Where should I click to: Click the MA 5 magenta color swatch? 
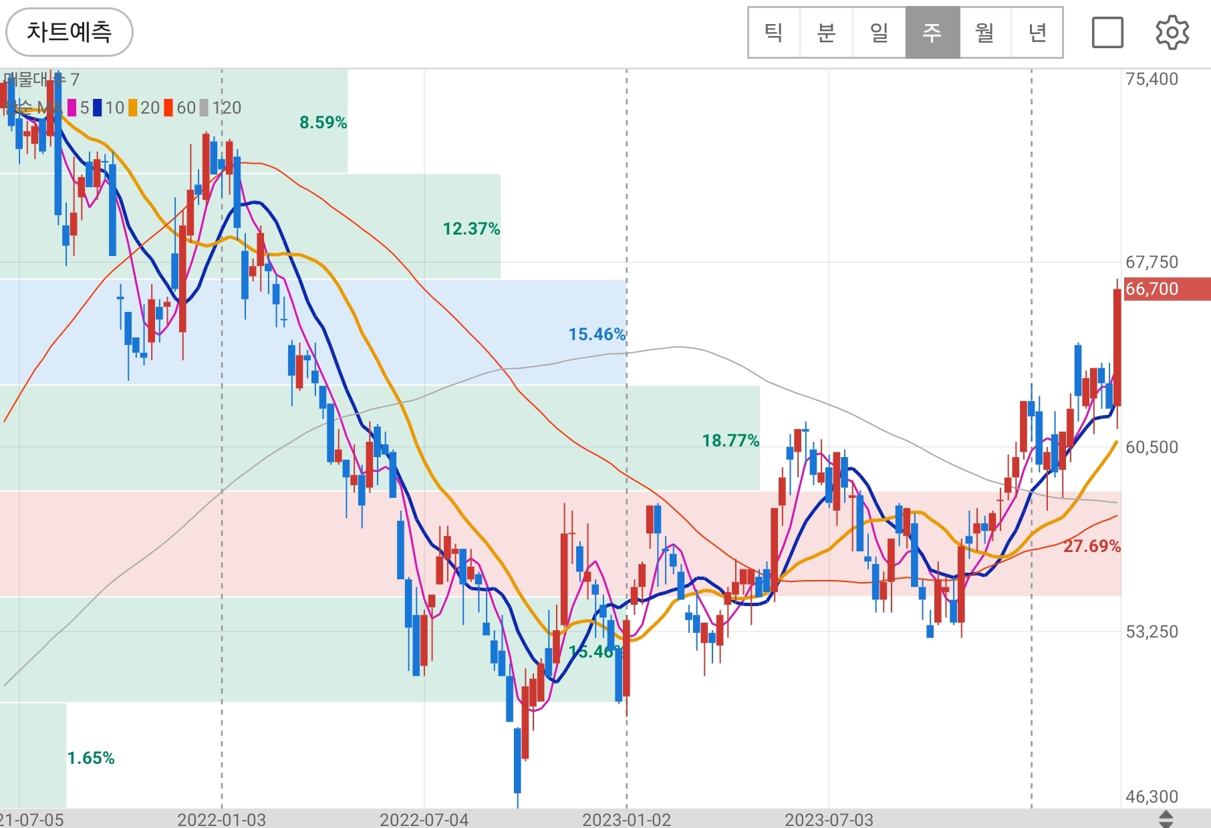(x=72, y=108)
